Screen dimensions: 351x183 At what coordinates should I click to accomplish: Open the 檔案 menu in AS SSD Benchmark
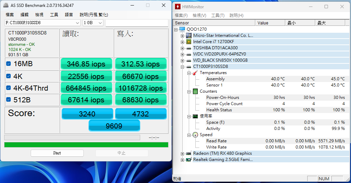pos(10,15)
